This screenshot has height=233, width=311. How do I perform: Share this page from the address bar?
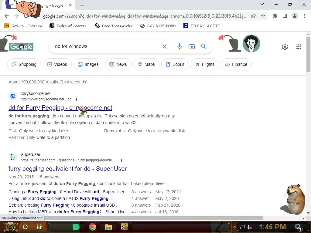pos(253,16)
